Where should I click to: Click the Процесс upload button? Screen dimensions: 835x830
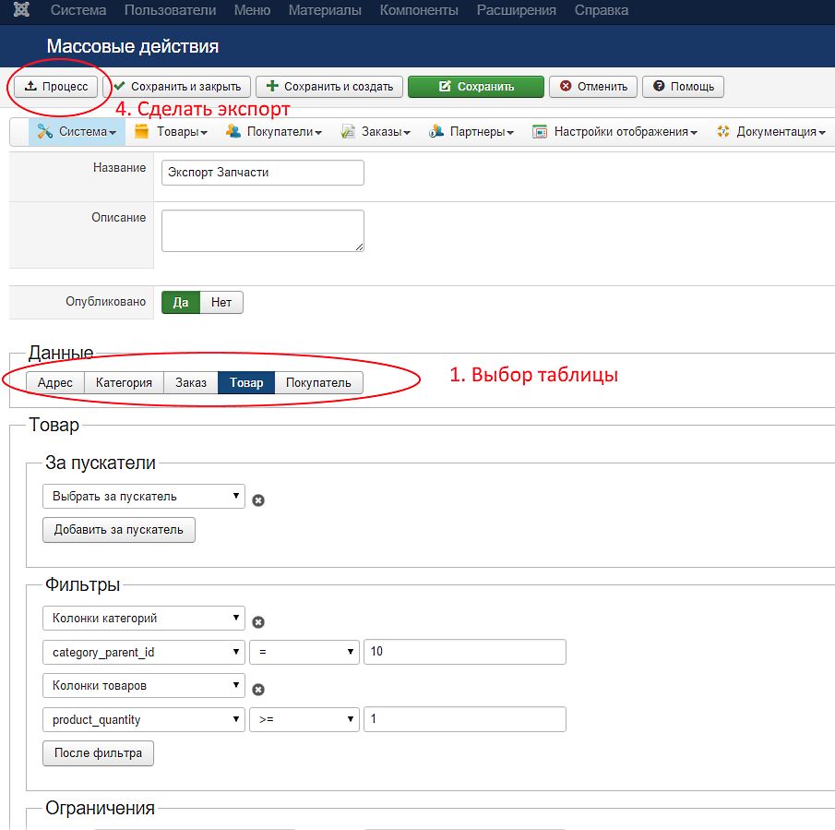(56, 86)
